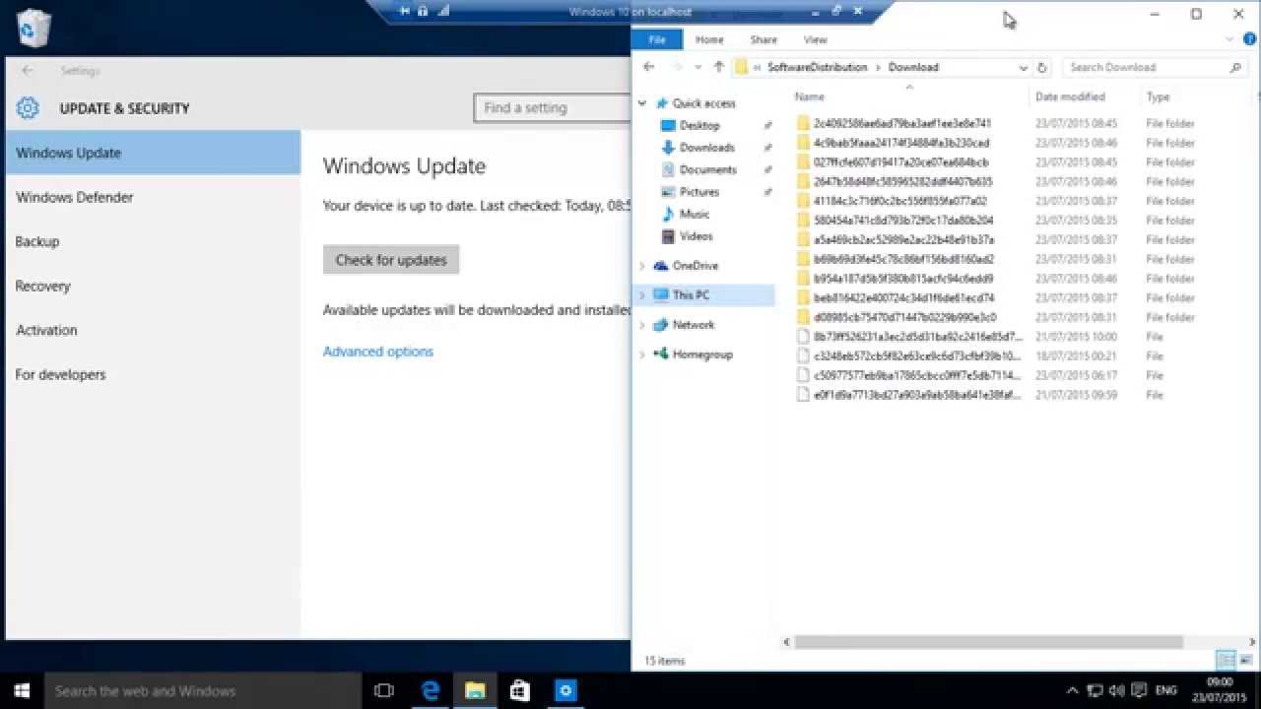Click the Check for updates button

(x=391, y=260)
